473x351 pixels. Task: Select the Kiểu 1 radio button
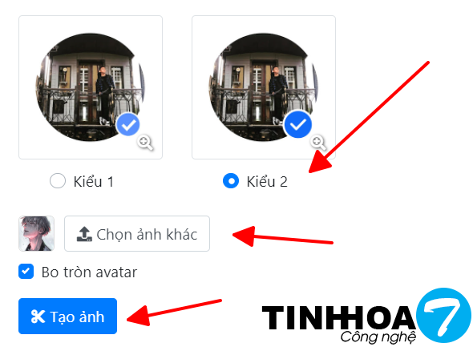tap(58, 181)
